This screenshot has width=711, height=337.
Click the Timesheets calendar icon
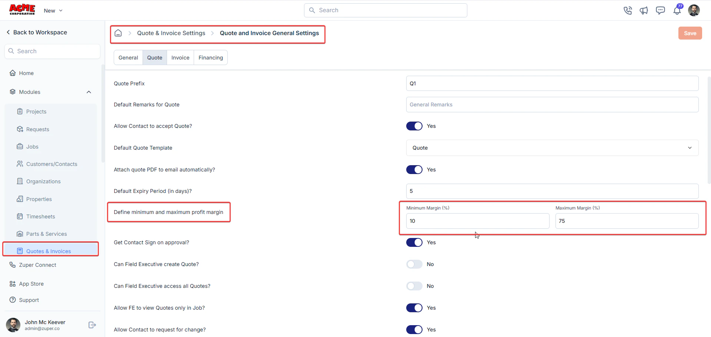point(20,216)
